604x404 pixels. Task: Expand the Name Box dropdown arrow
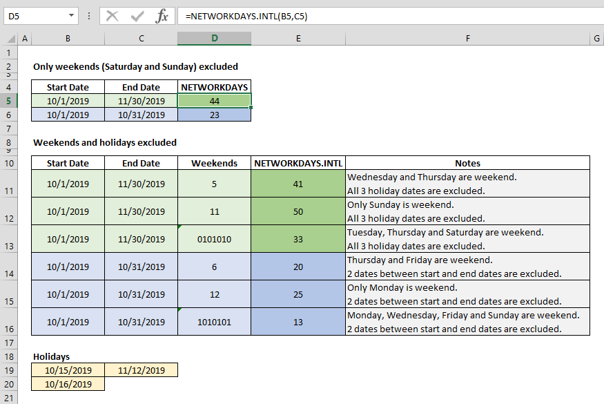(72, 16)
